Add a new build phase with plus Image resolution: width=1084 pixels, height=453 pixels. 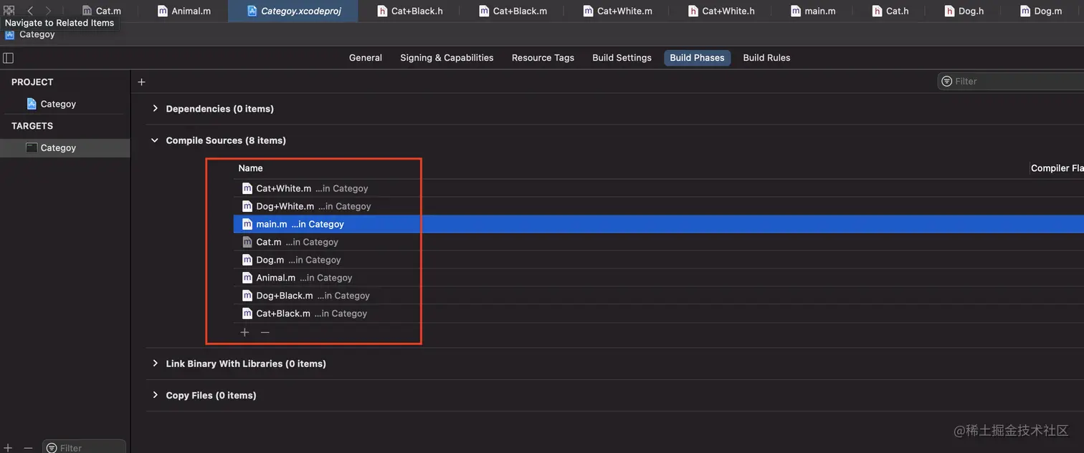pyautogui.click(x=141, y=82)
